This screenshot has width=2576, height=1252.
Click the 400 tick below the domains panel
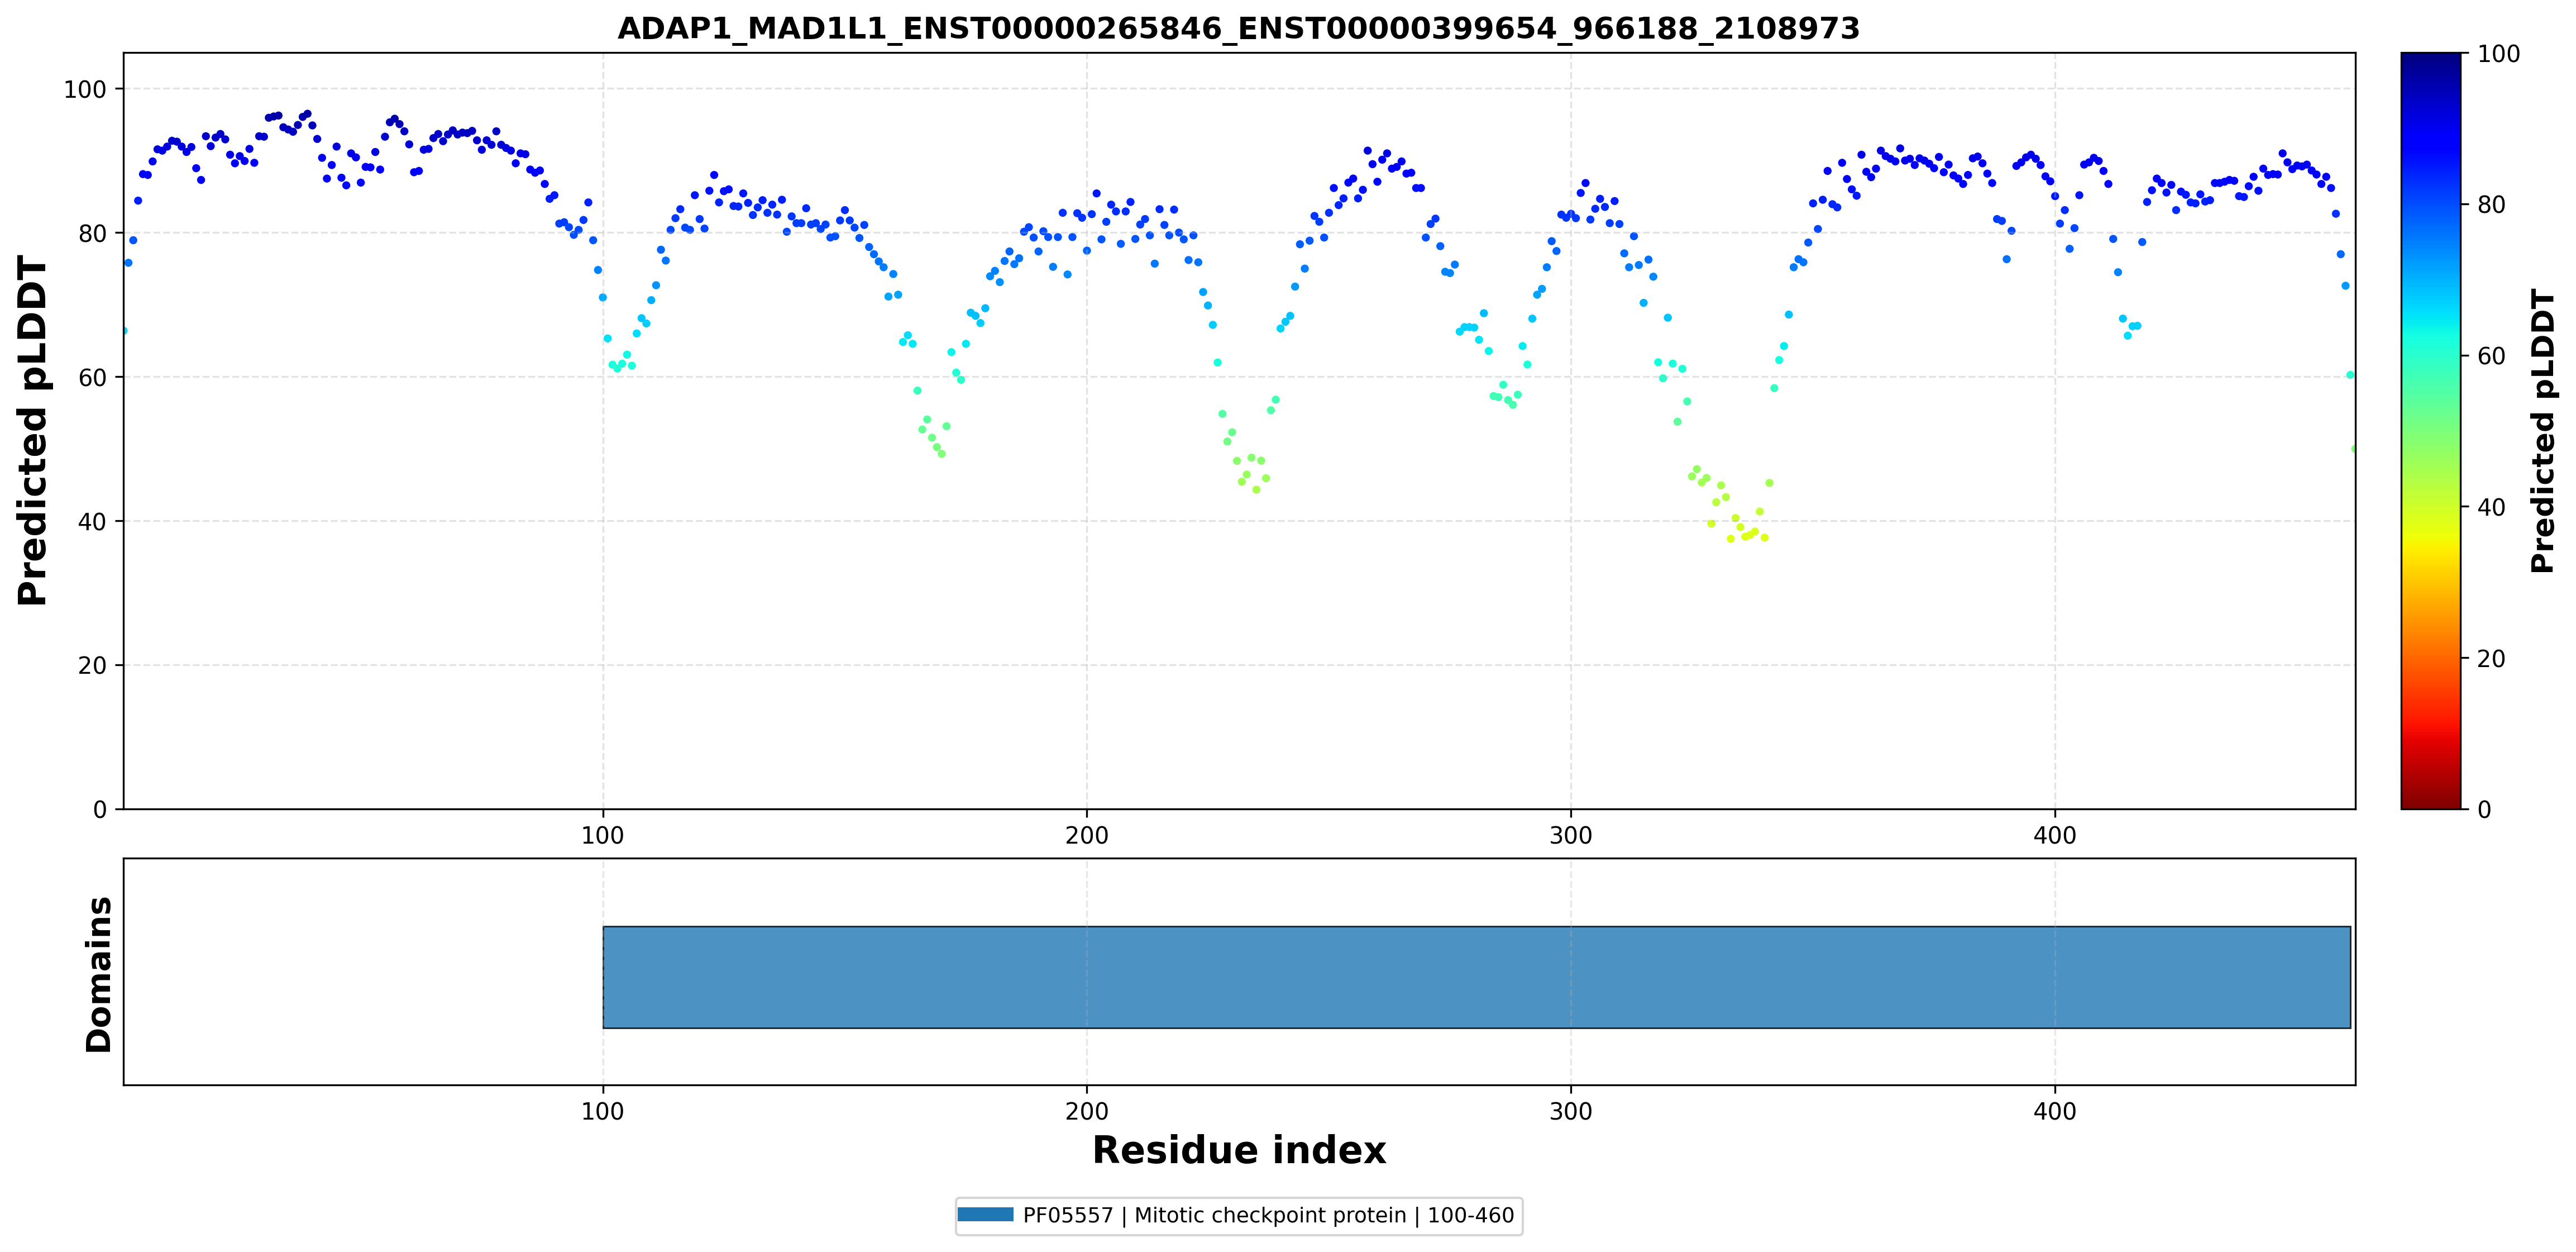click(x=2054, y=1111)
